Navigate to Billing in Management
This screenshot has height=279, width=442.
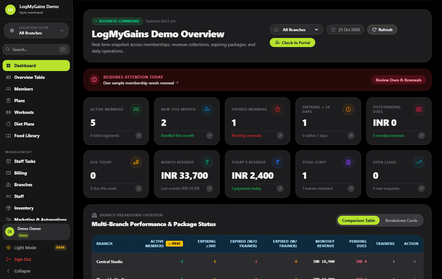[x=36, y=173]
